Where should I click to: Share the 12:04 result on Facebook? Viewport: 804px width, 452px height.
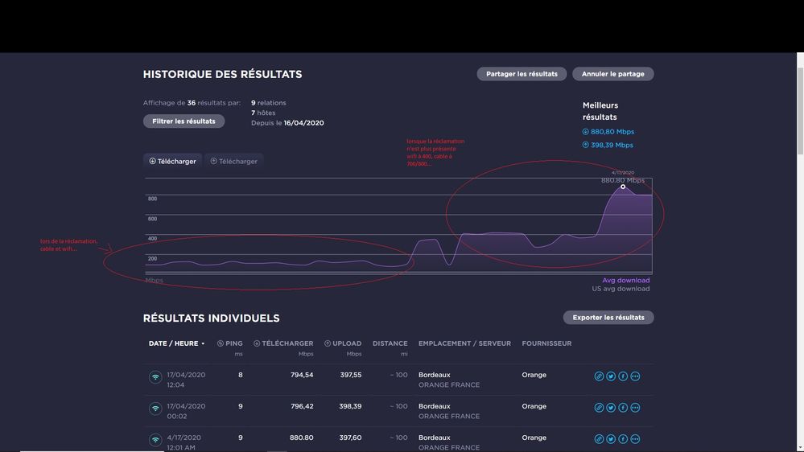click(x=623, y=376)
